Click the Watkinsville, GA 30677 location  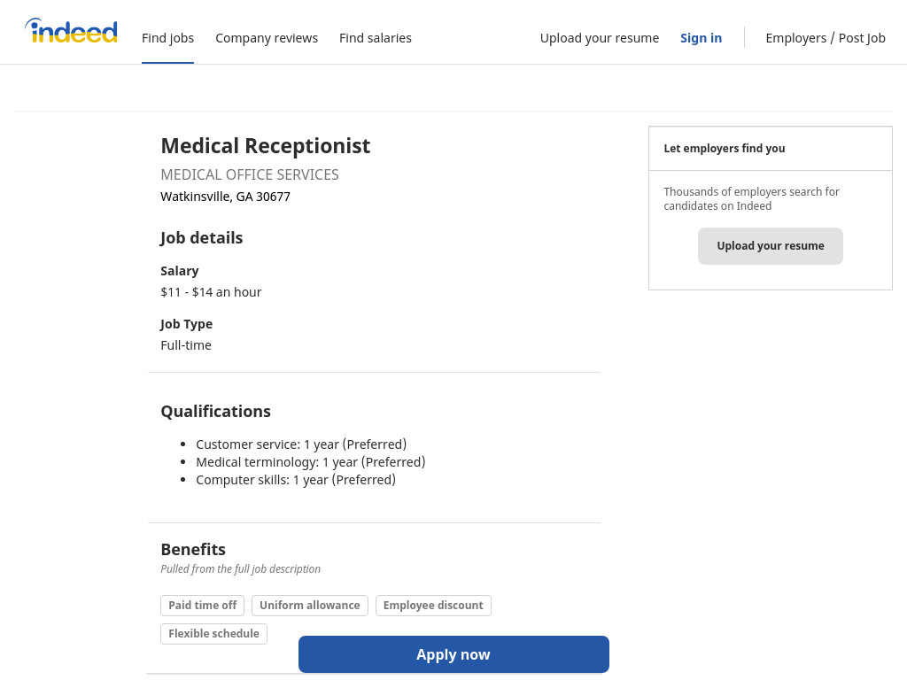tap(226, 197)
